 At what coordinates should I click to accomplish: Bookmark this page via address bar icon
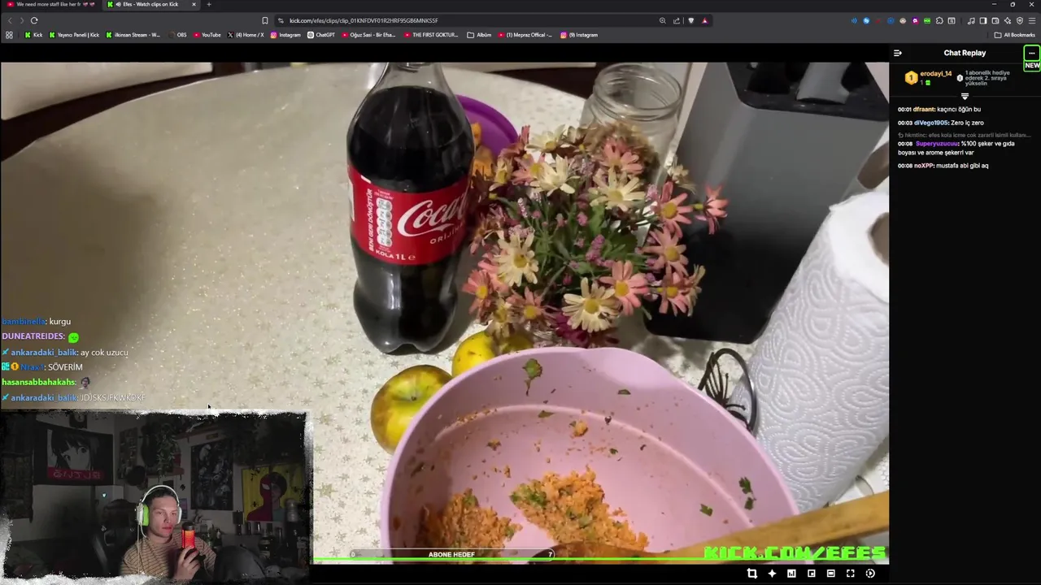click(x=265, y=20)
